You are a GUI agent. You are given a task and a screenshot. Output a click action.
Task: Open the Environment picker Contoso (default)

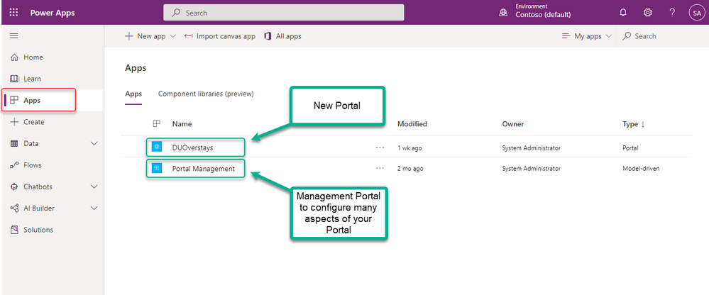[535, 12]
